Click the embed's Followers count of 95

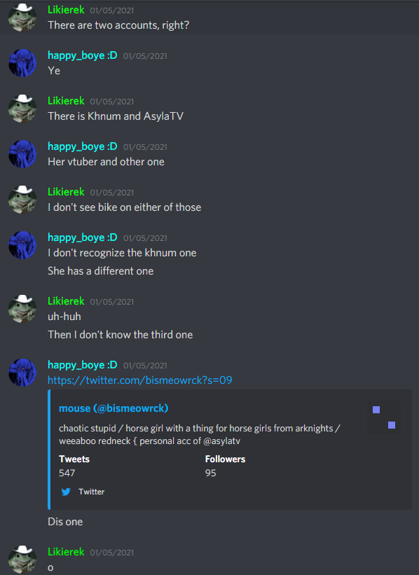tap(211, 473)
